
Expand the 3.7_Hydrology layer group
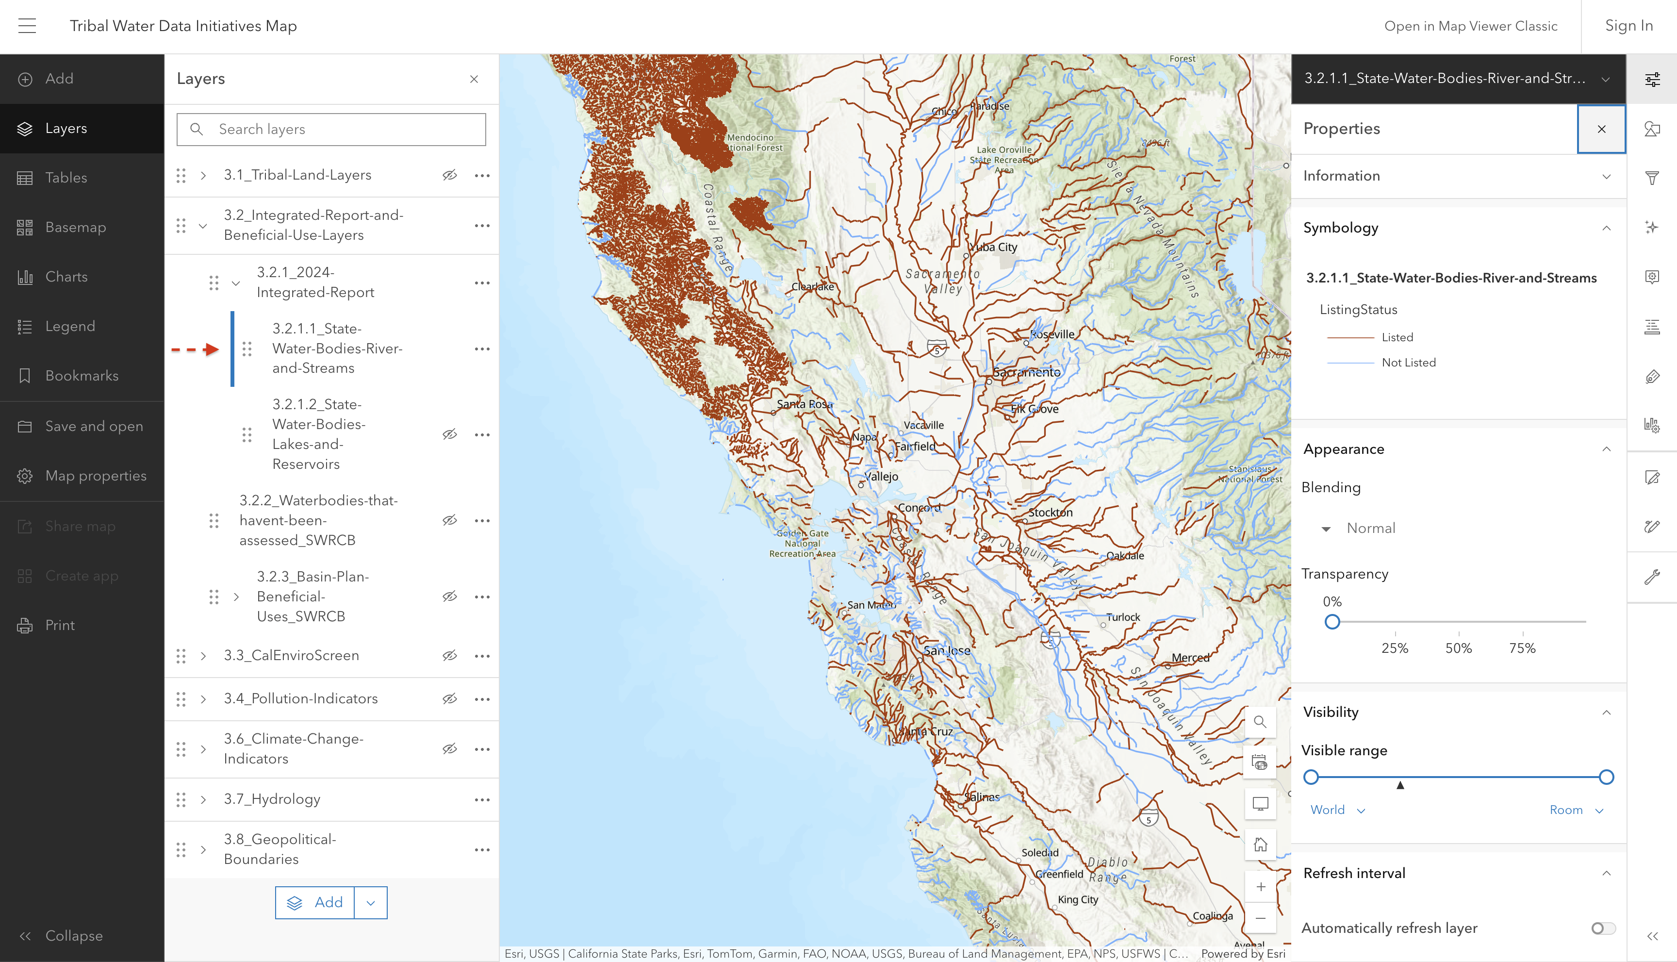click(x=203, y=799)
